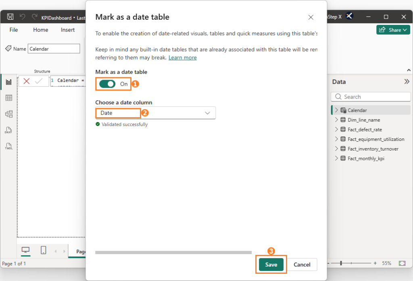Open the Report view icon in sidebar
Viewport: 413px width, 281px height.
9,82
